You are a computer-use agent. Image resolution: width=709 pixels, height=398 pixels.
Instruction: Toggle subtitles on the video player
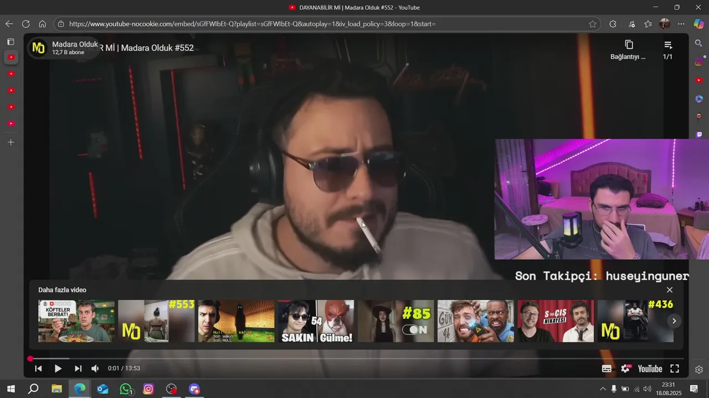pos(607,369)
